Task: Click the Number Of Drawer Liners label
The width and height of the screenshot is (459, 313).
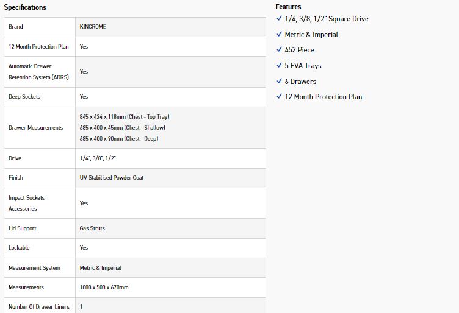Action: pos(39,307)
